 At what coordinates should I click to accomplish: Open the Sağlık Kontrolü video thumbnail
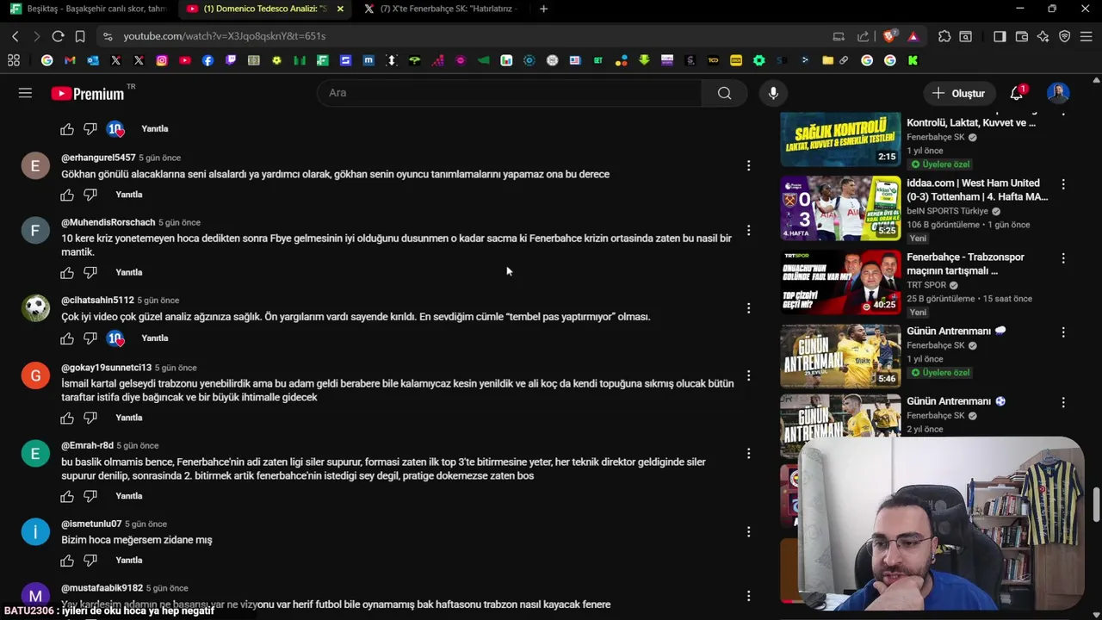click(840, 139)
